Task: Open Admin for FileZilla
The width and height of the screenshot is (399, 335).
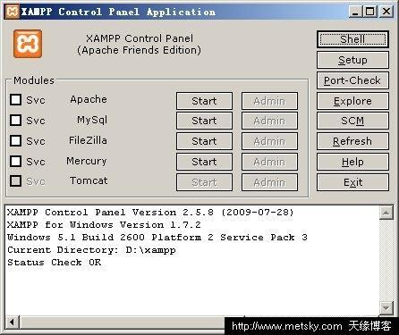Action: pyautogui.click(x=269, y=141)
